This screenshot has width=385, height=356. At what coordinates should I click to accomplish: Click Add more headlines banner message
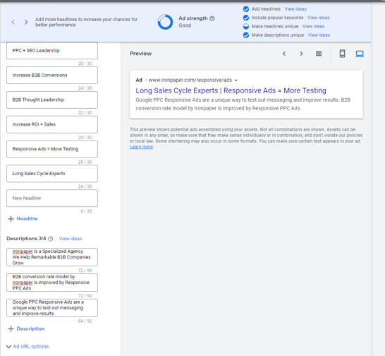(x=86, y=22)
